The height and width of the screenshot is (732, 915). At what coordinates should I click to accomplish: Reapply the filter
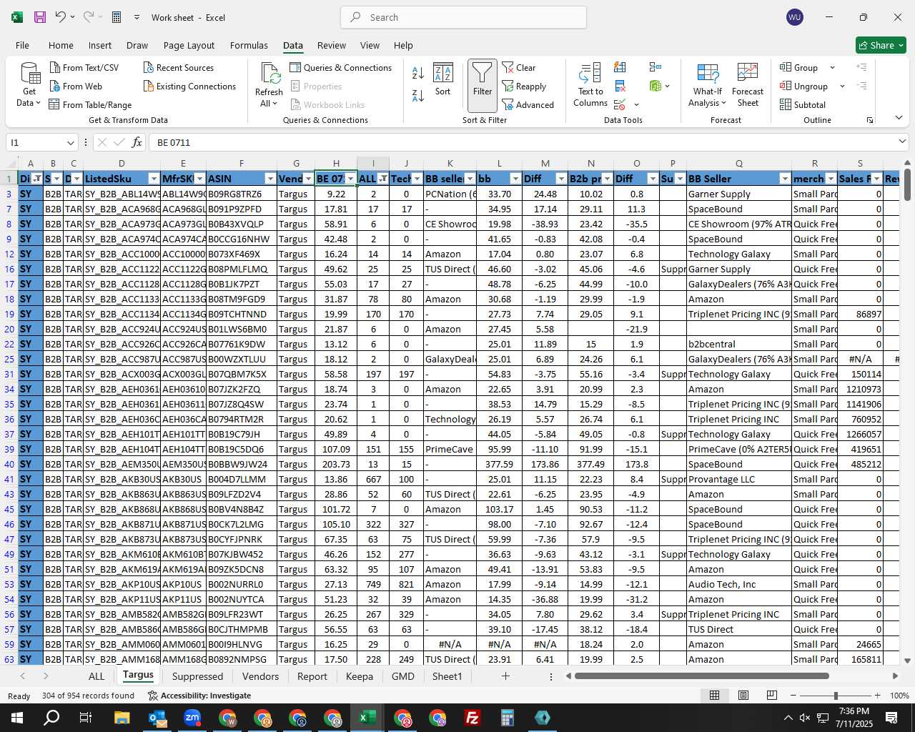tap(524, 86)
